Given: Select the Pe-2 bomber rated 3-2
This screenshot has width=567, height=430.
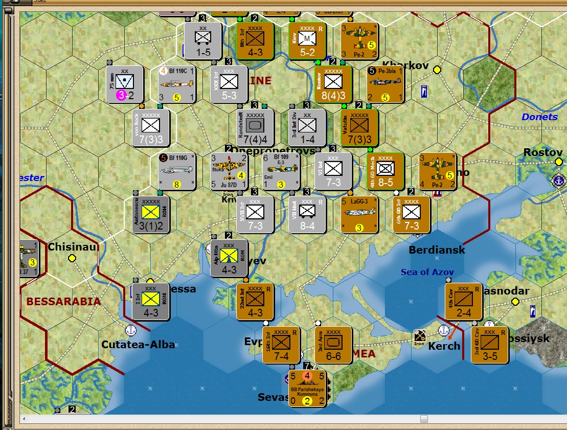Looking at the screenshot, I should (x=359, y=41).
